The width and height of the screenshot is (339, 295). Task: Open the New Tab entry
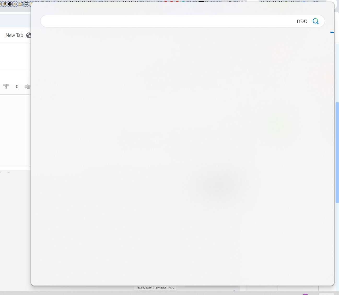[x=14, y=35]
